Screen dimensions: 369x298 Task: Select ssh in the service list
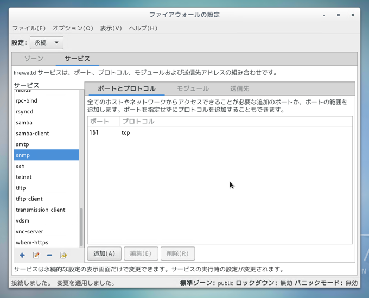pyautogui.click(x=46, y=166)
